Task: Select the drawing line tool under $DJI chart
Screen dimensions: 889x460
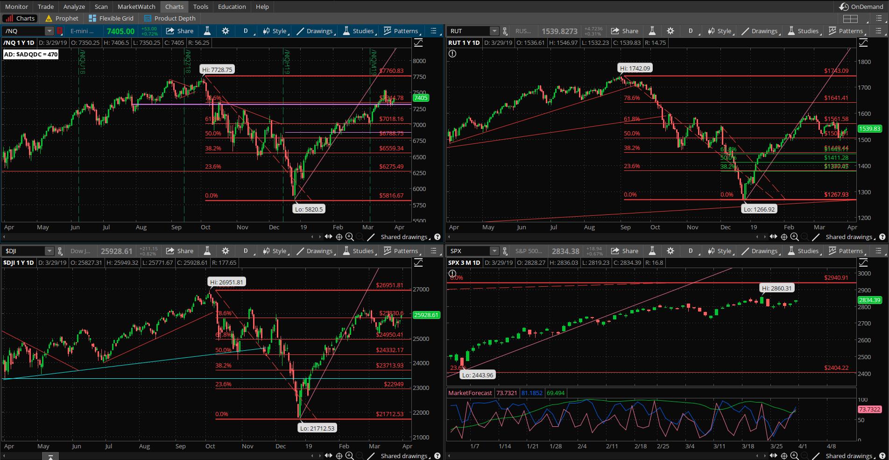Action: point(370,456)
